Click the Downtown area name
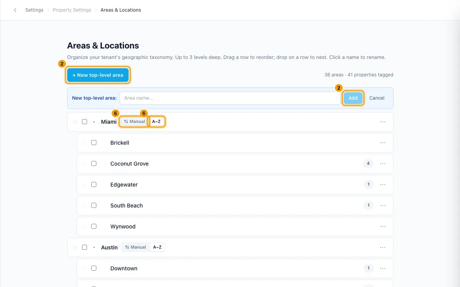The width and height of the screenshot is (460, 287). tap(124, 268)
